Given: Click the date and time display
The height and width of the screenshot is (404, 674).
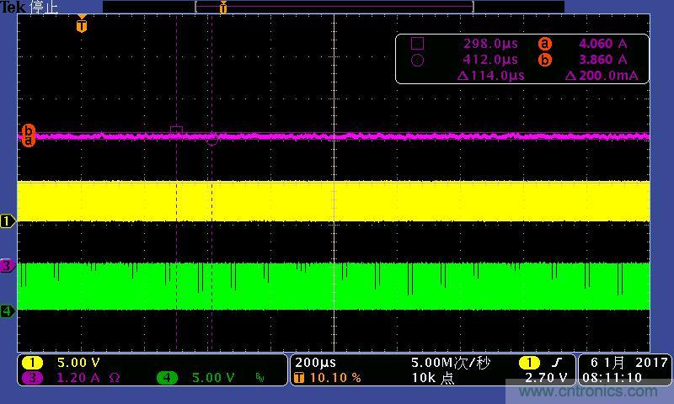Looking at the screenshot, I should click(x=624, y=370).
